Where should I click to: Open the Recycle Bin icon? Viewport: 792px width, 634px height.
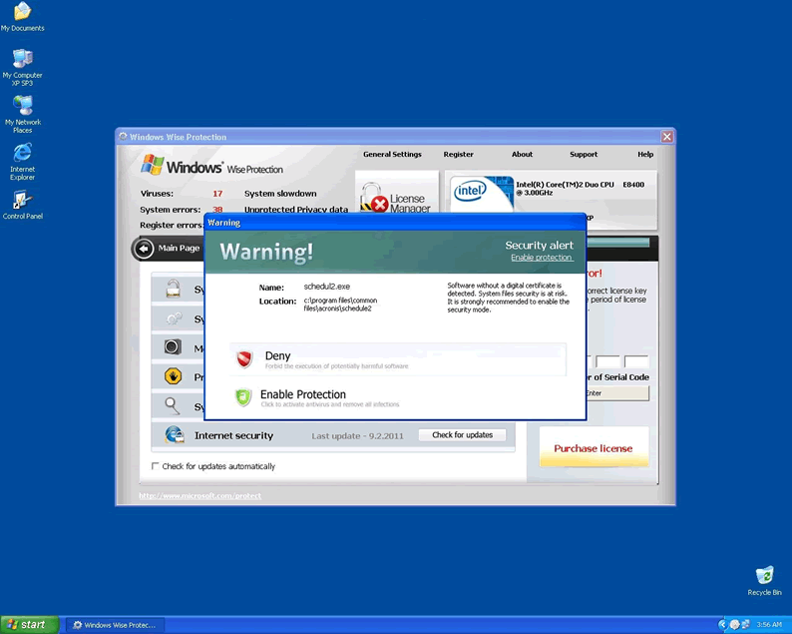pos(765,576)
